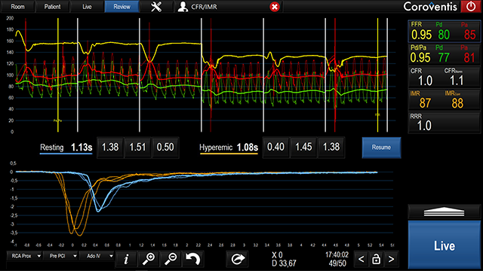Click the timestamp 17:40:02

point(337,254)
